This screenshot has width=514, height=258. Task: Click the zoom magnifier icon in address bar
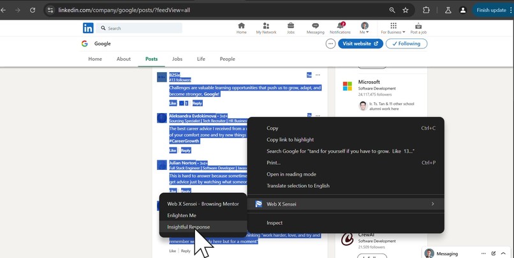pyautogui.click(x=392, y=10)
